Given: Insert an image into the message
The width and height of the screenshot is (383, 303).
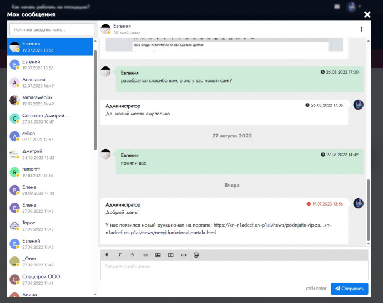Looking at the screenshot, I should (x=158, y=255).
